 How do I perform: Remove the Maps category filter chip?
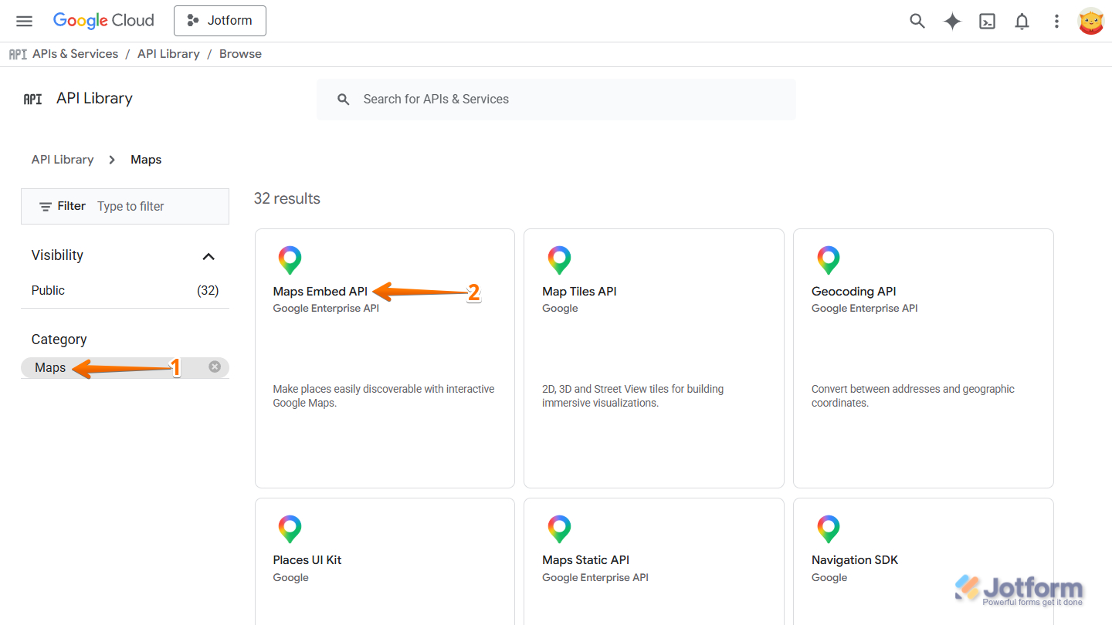215,367
